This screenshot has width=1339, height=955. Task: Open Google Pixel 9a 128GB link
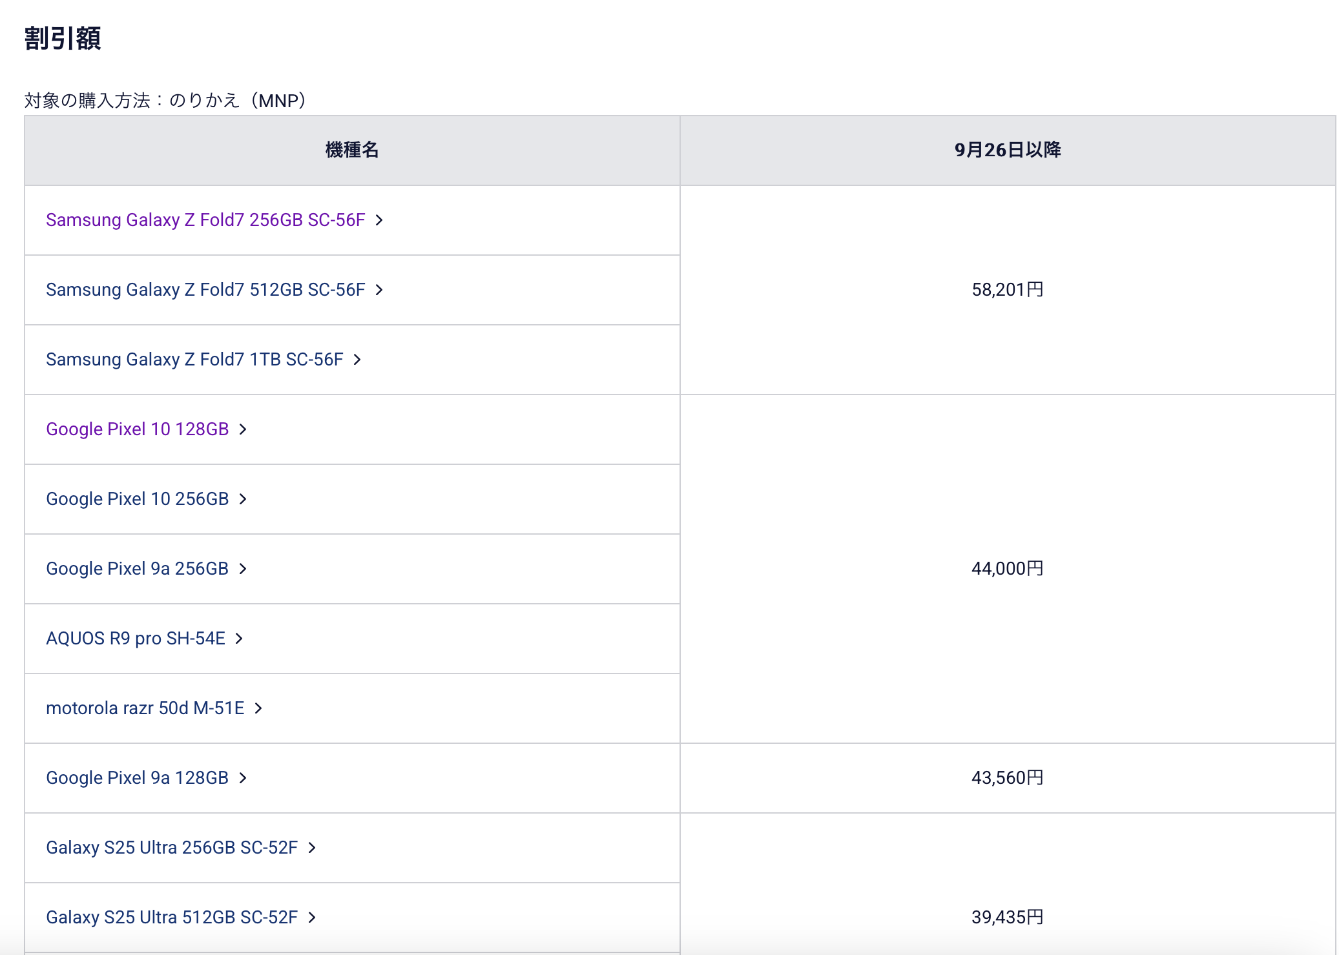tap(138, 778)
